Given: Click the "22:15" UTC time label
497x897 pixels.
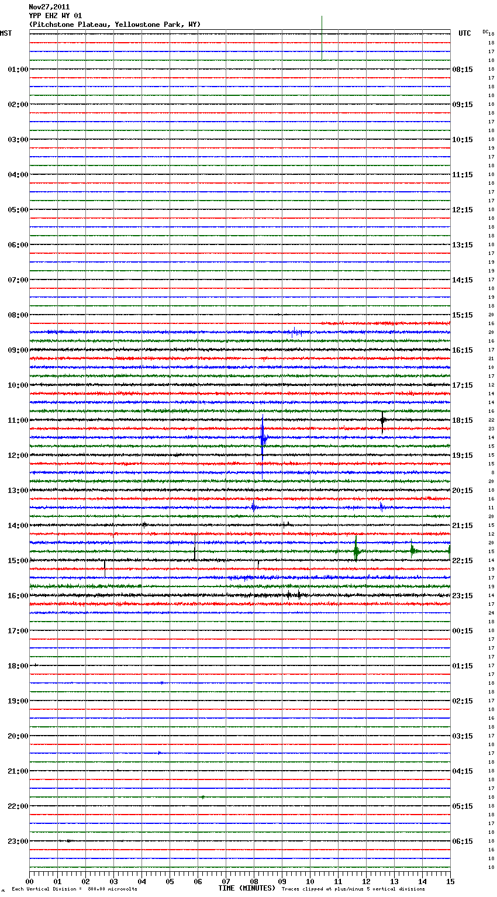Looking at the screenshot, I should point(463,561).
